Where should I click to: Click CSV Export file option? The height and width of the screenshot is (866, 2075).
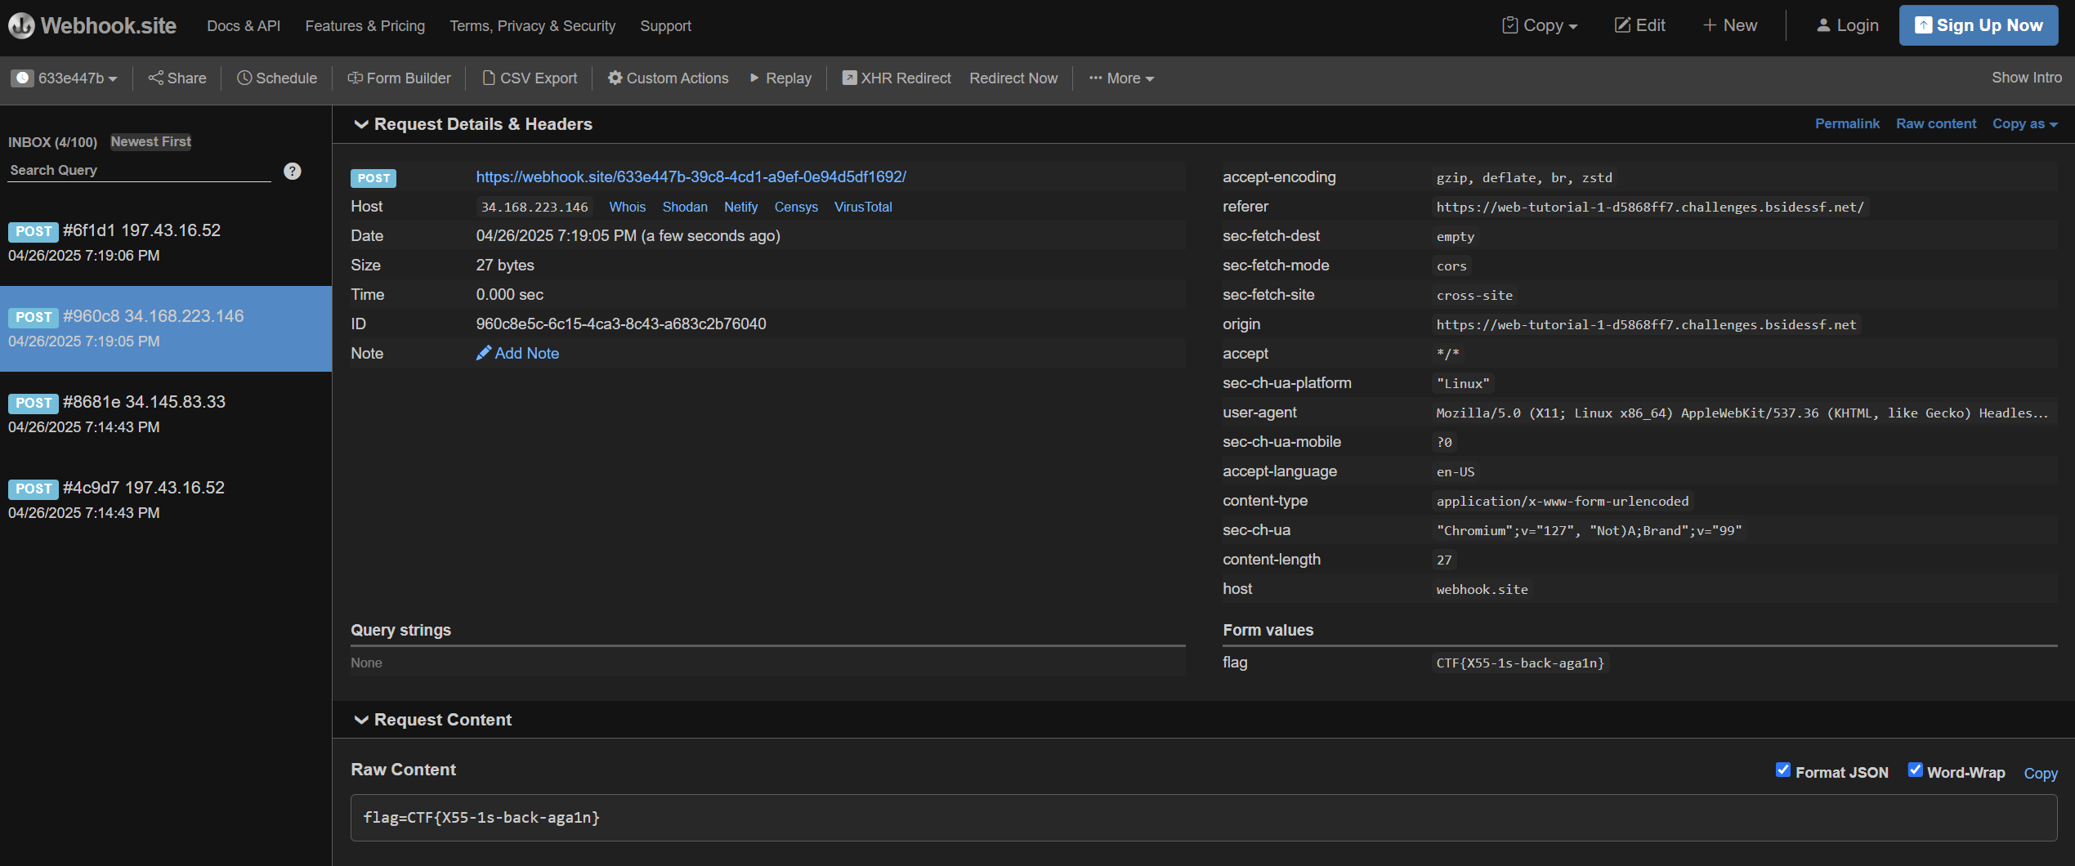point(530,78)
